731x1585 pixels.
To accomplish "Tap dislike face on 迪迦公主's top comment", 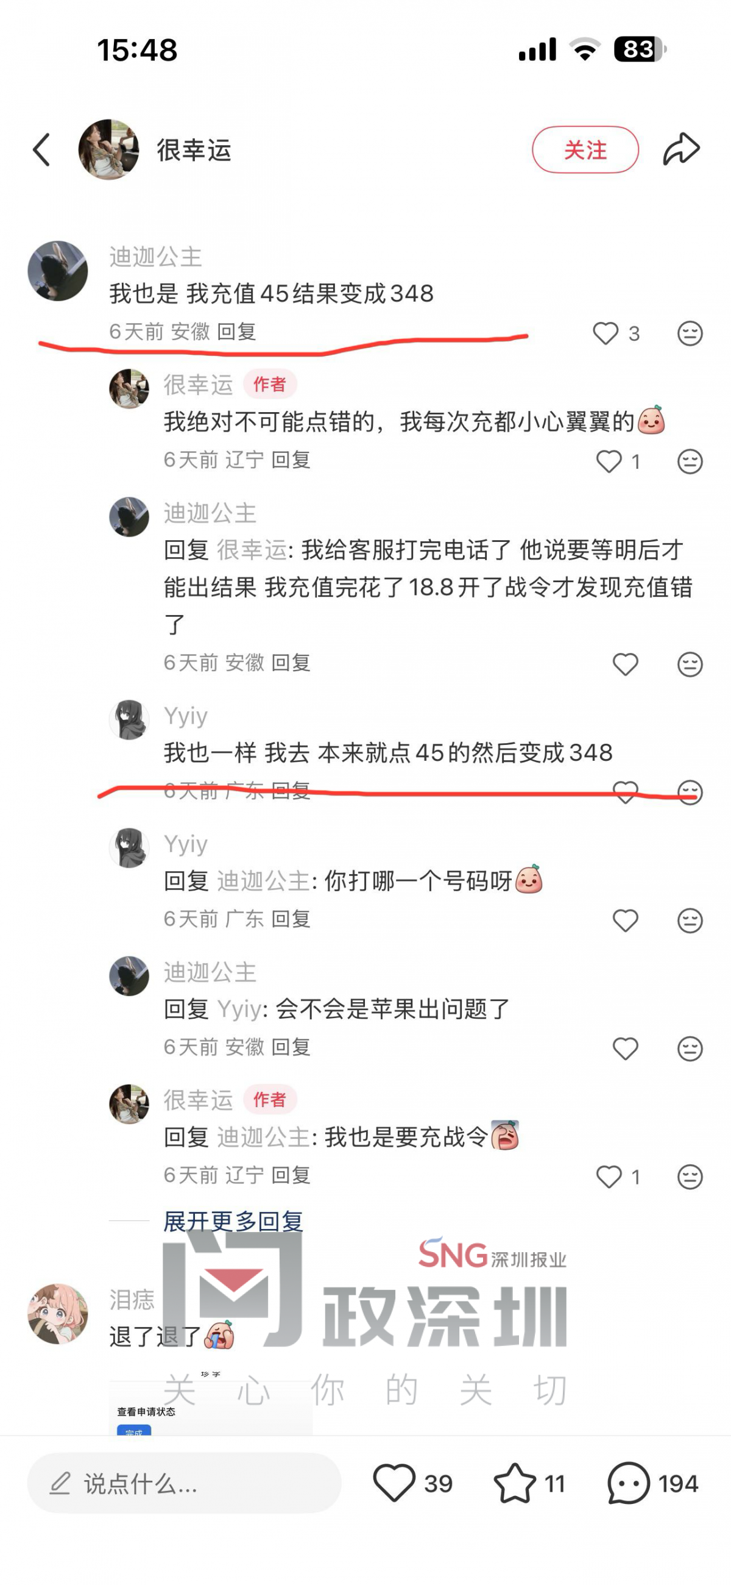I will [x=690, y=333].
